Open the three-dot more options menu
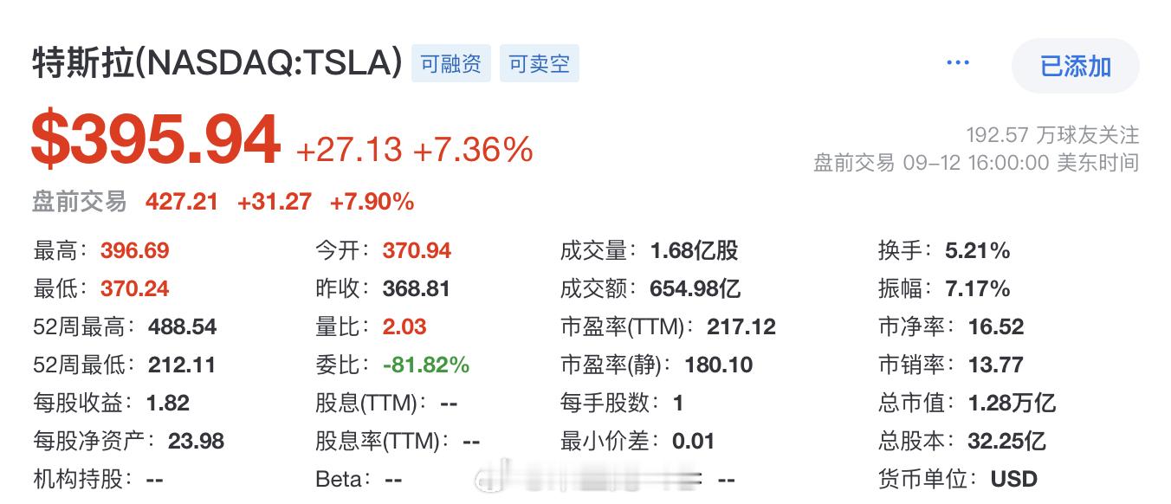1171x504 pixels. tap(957, 63)
